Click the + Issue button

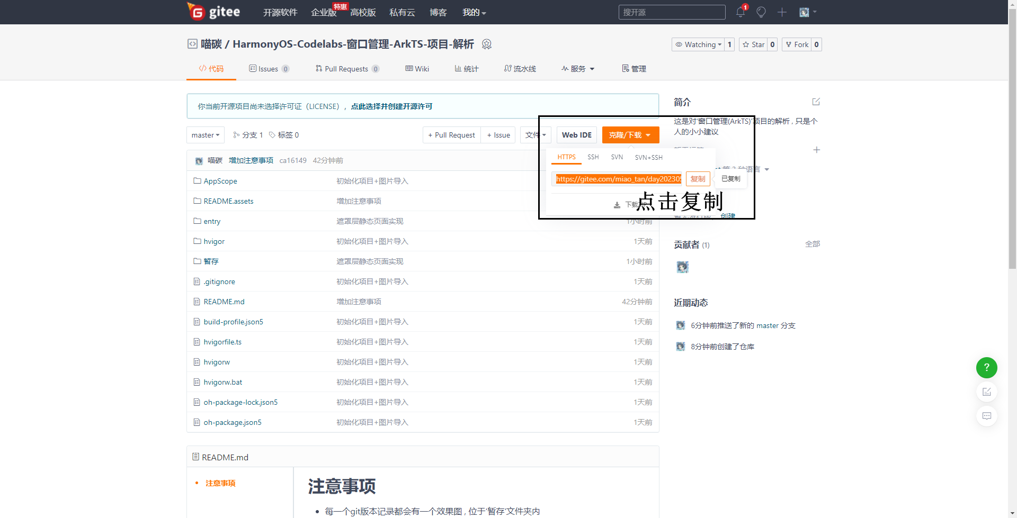[x=498, y=135]
